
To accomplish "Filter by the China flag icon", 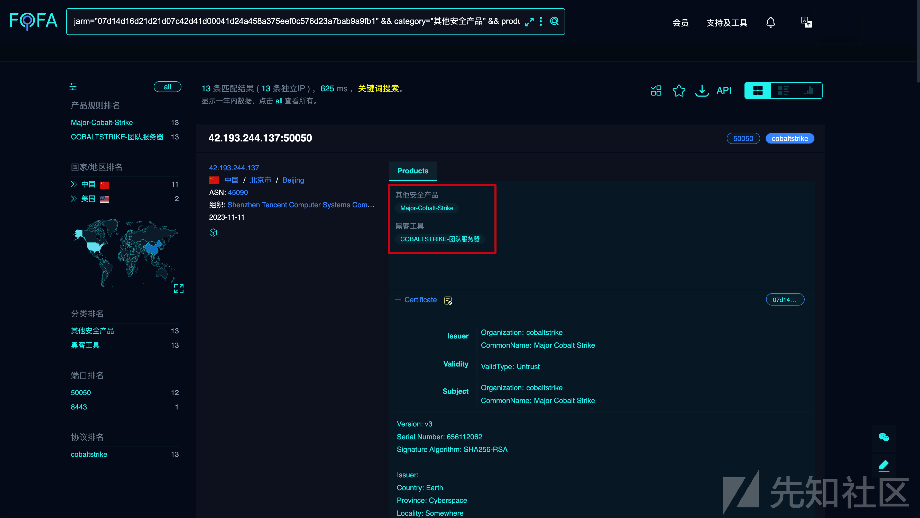I will (x=104, y=185).
